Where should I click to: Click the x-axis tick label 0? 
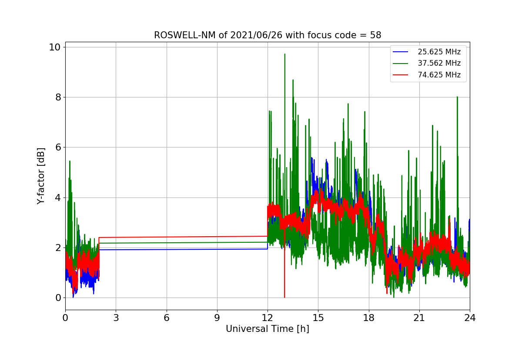coord(65,318)
